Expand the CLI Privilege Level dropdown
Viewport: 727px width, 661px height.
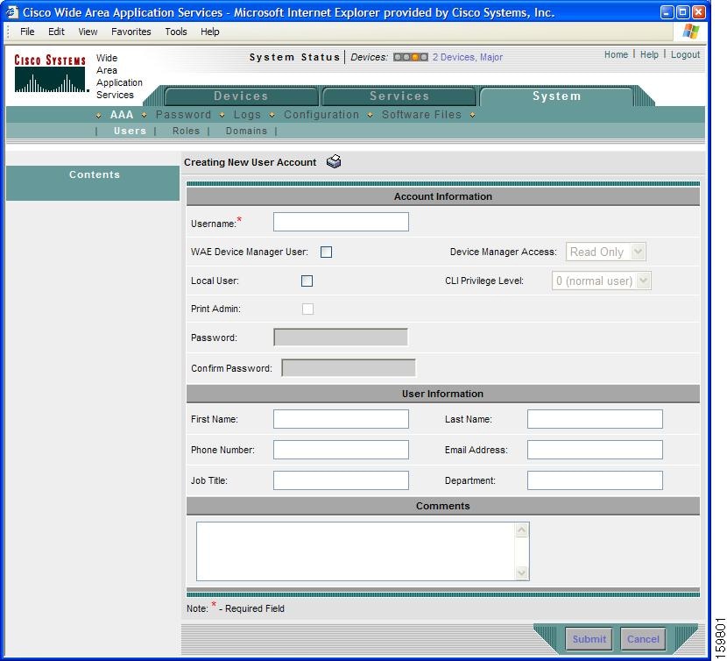(x=602, y=281)
